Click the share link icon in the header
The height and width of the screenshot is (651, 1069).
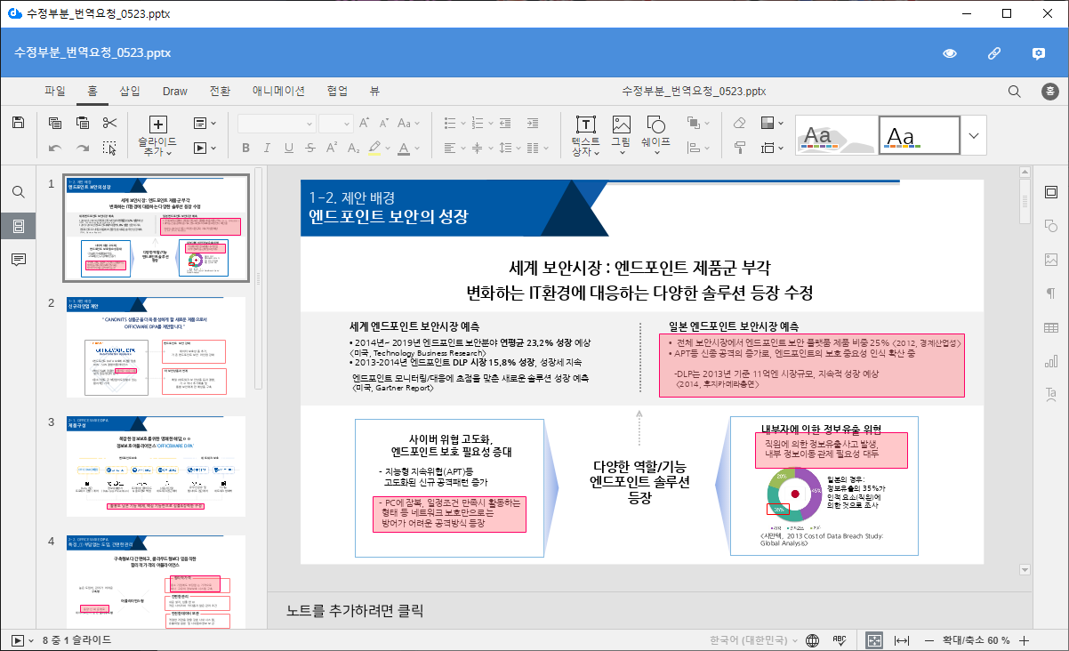994,53
